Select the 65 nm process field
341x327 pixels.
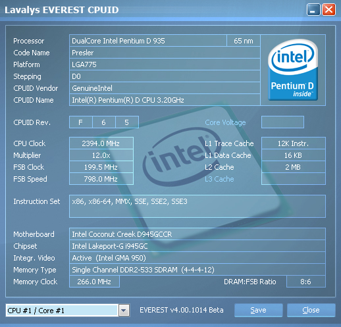[244, 41]
